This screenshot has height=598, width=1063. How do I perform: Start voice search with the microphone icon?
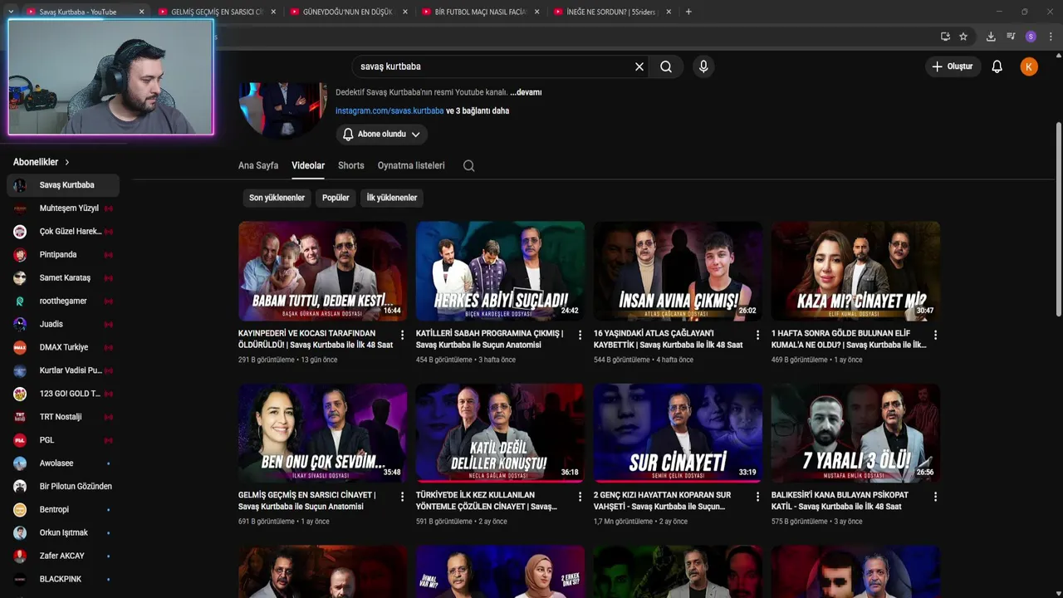[703, 66]
